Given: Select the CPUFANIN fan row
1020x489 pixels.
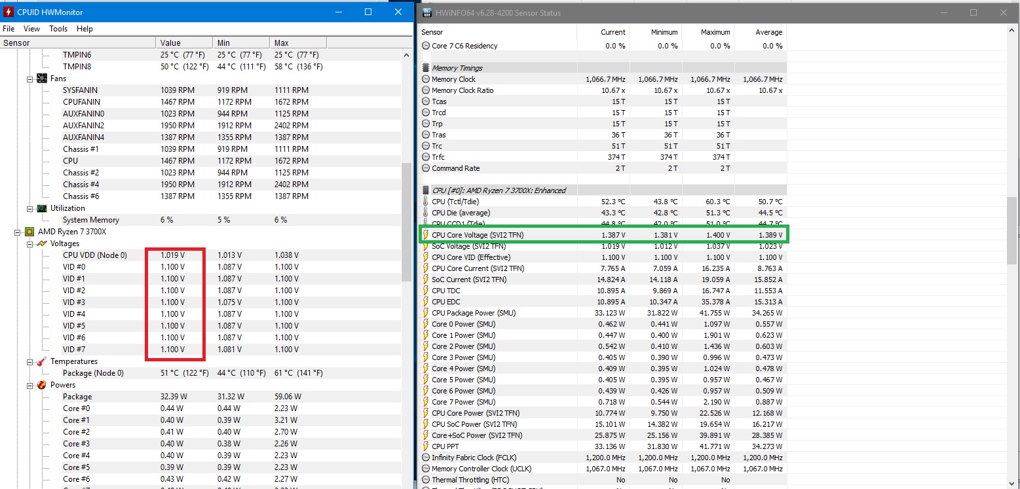Looking at the screenshot, I should (200, 102).
